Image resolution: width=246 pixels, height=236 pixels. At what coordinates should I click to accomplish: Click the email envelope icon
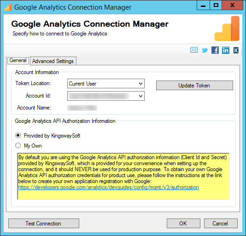(194, 50)
